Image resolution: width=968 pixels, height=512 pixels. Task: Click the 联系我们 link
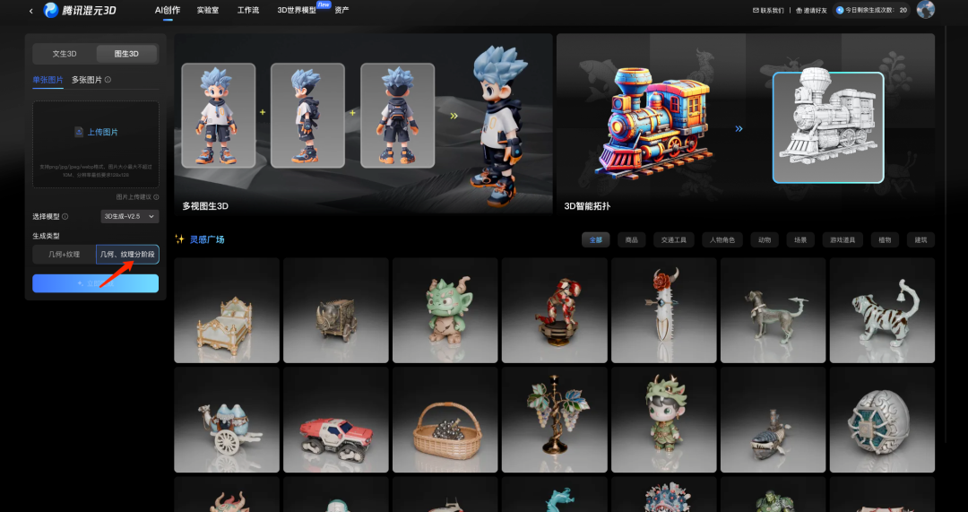pos(768,10)
